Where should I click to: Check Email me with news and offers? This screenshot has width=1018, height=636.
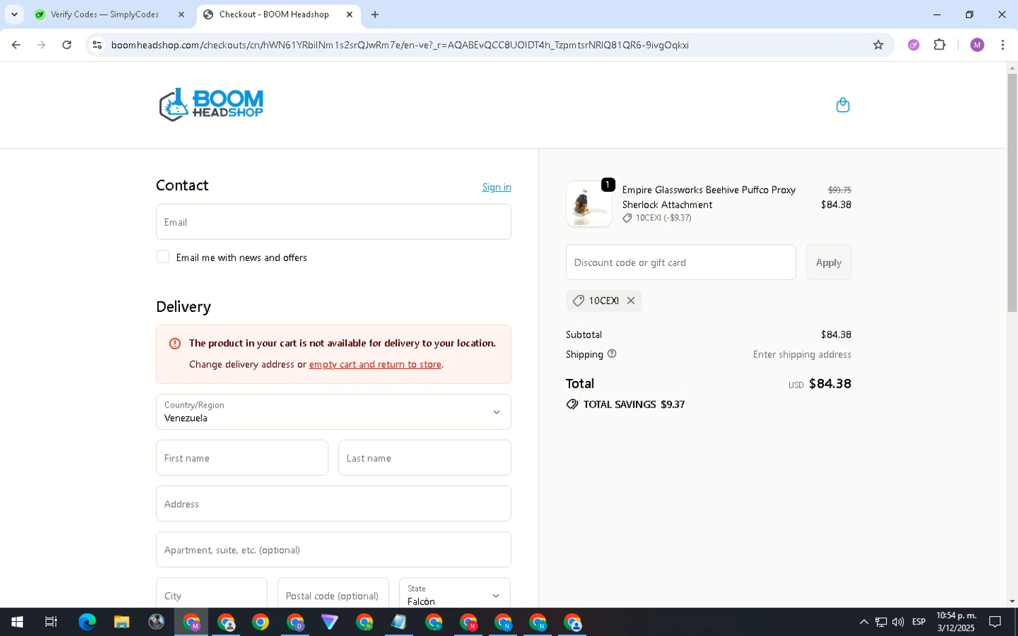coord(163,257)
